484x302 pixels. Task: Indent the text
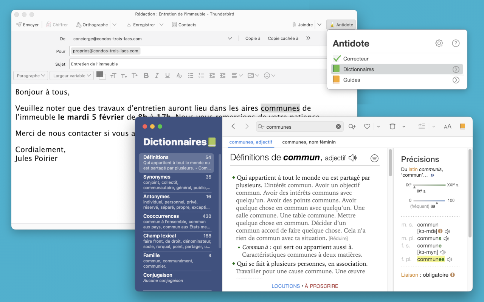pos(223,75)
